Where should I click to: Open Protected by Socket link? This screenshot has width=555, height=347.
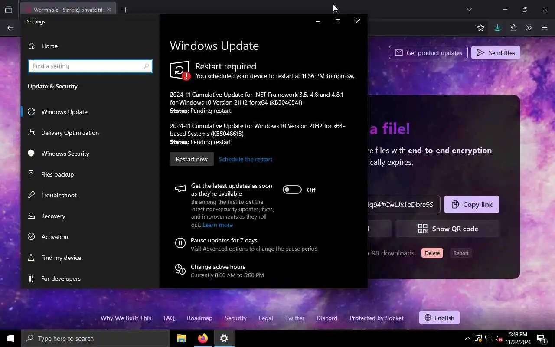point(376,318)
